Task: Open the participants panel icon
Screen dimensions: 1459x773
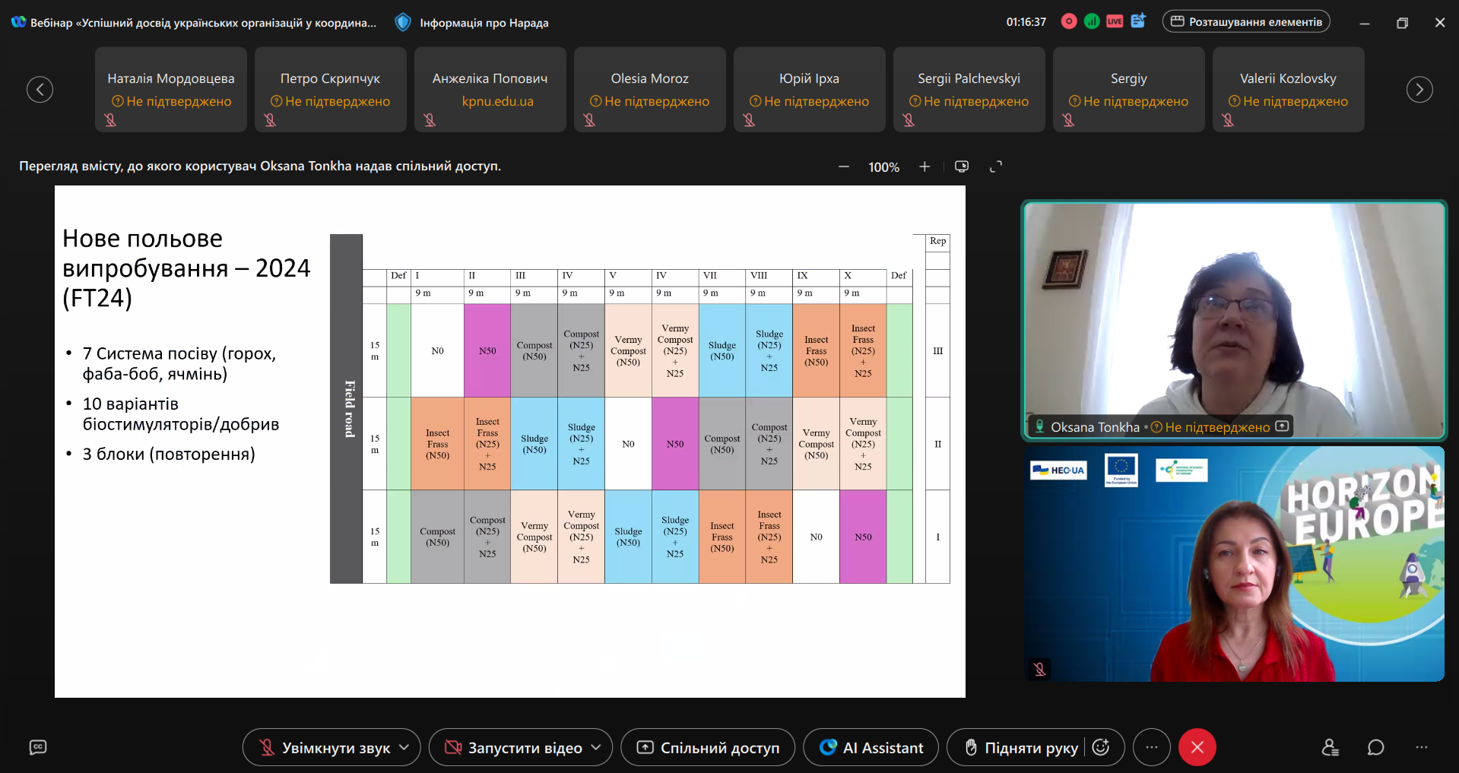Action: click(1330, 748)
